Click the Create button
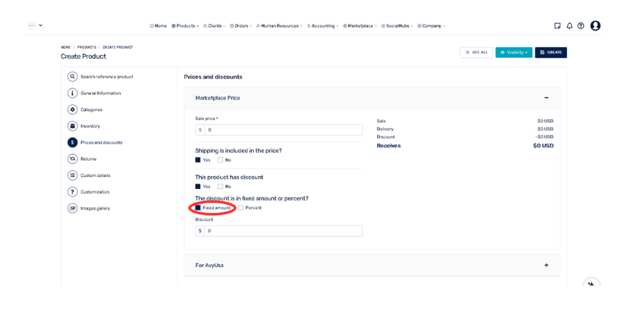The image size is (634, 317). click(x=550, y=53)
